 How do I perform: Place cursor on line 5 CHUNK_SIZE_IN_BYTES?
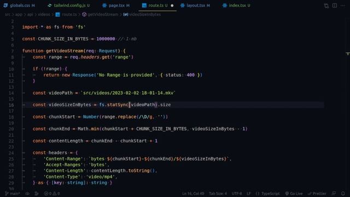[63, 39]
